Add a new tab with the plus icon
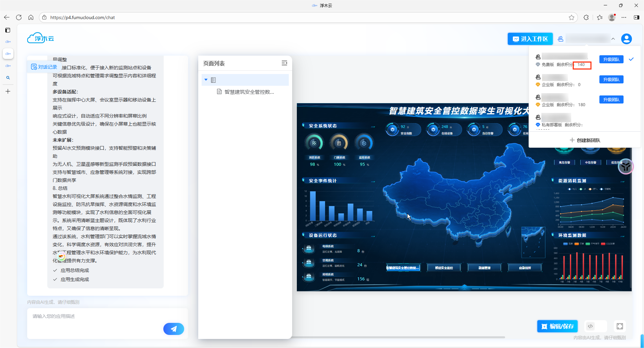 point(8,91)
